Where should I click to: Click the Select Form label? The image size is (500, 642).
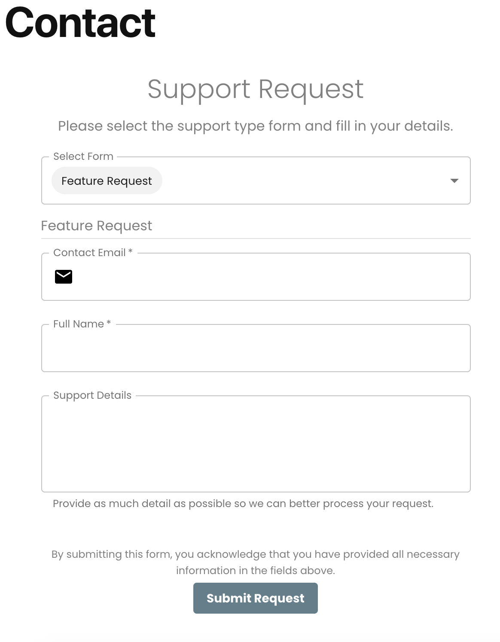83,156
